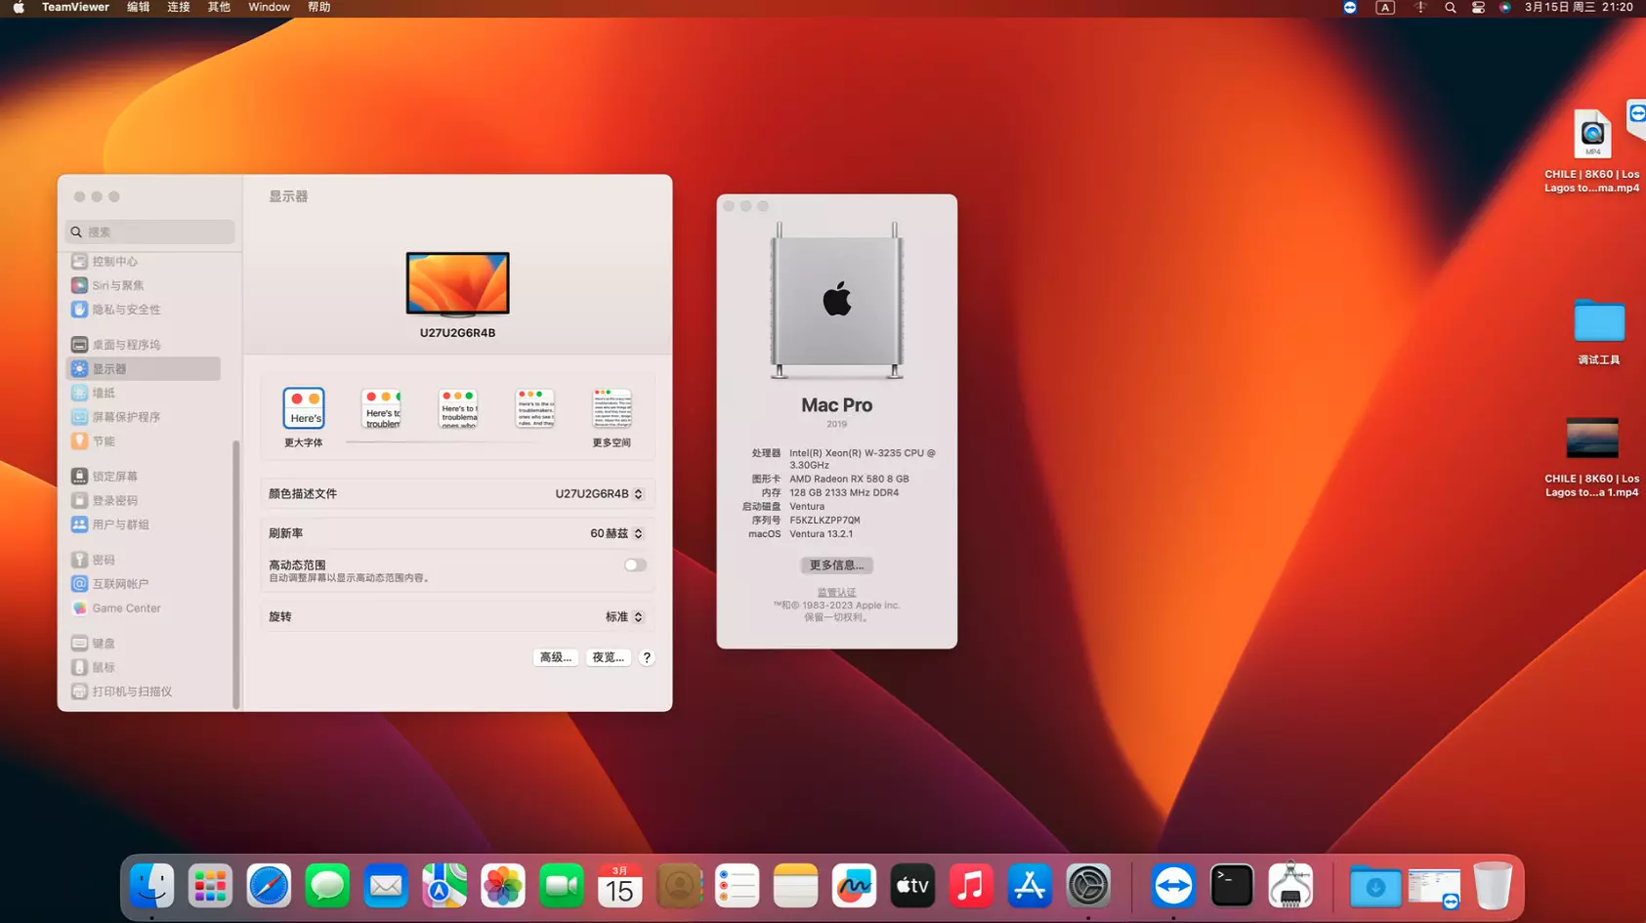This screenshot has width=1646, height=923.
Task: Open 墙纸 settings in the sidebar
Action: pos(104,393)
